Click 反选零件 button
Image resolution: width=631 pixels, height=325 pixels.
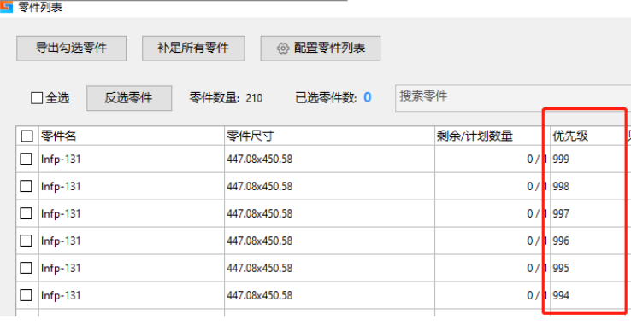129,98
